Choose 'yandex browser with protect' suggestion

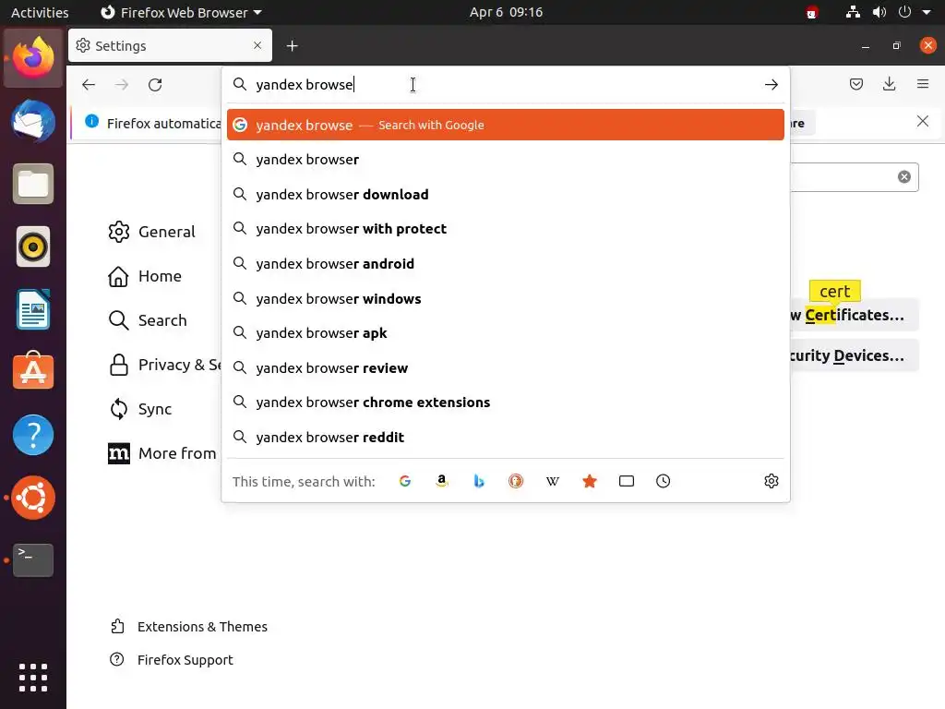tap(505, 229)
